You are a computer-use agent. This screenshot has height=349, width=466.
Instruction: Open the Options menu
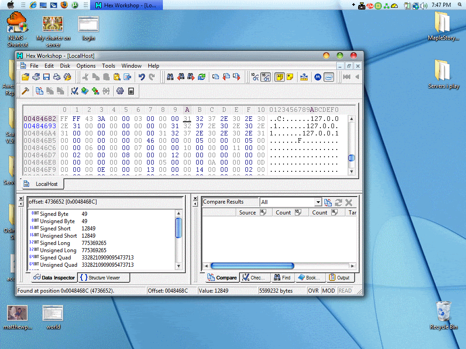[x=86, y=66]
